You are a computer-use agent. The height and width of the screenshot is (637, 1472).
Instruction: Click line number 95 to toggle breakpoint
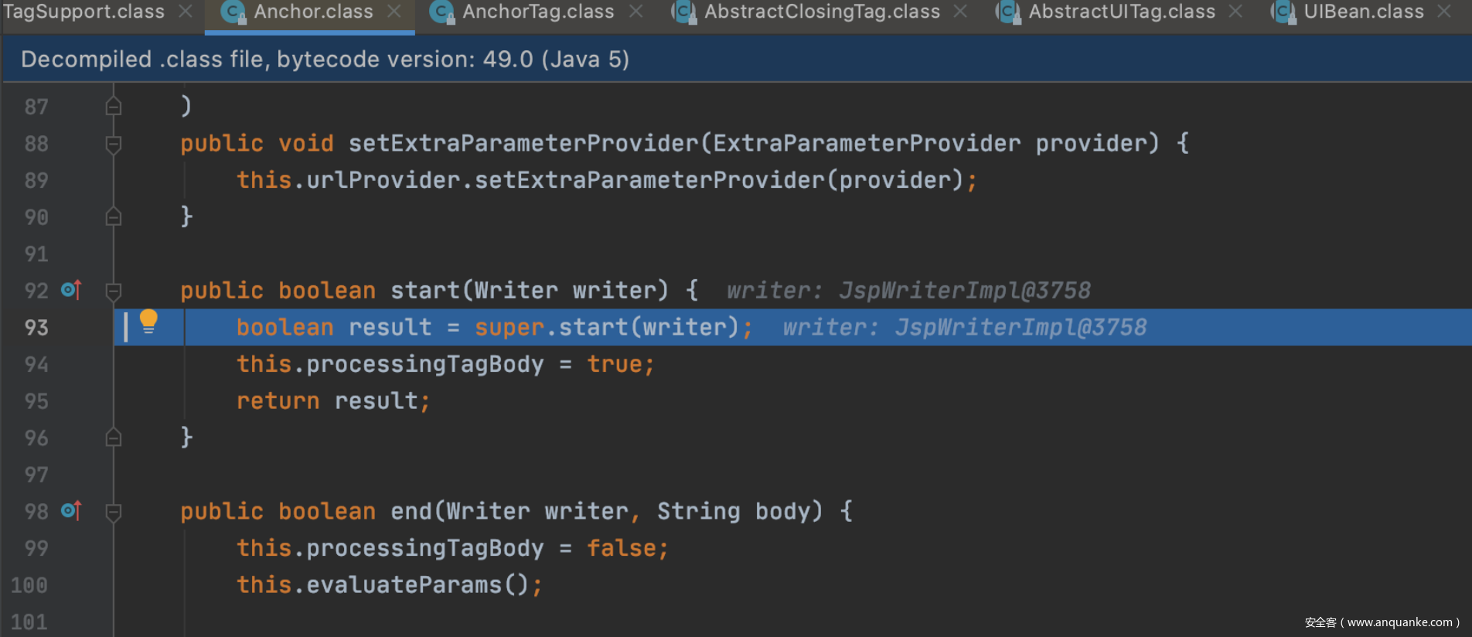pos(36,401)
